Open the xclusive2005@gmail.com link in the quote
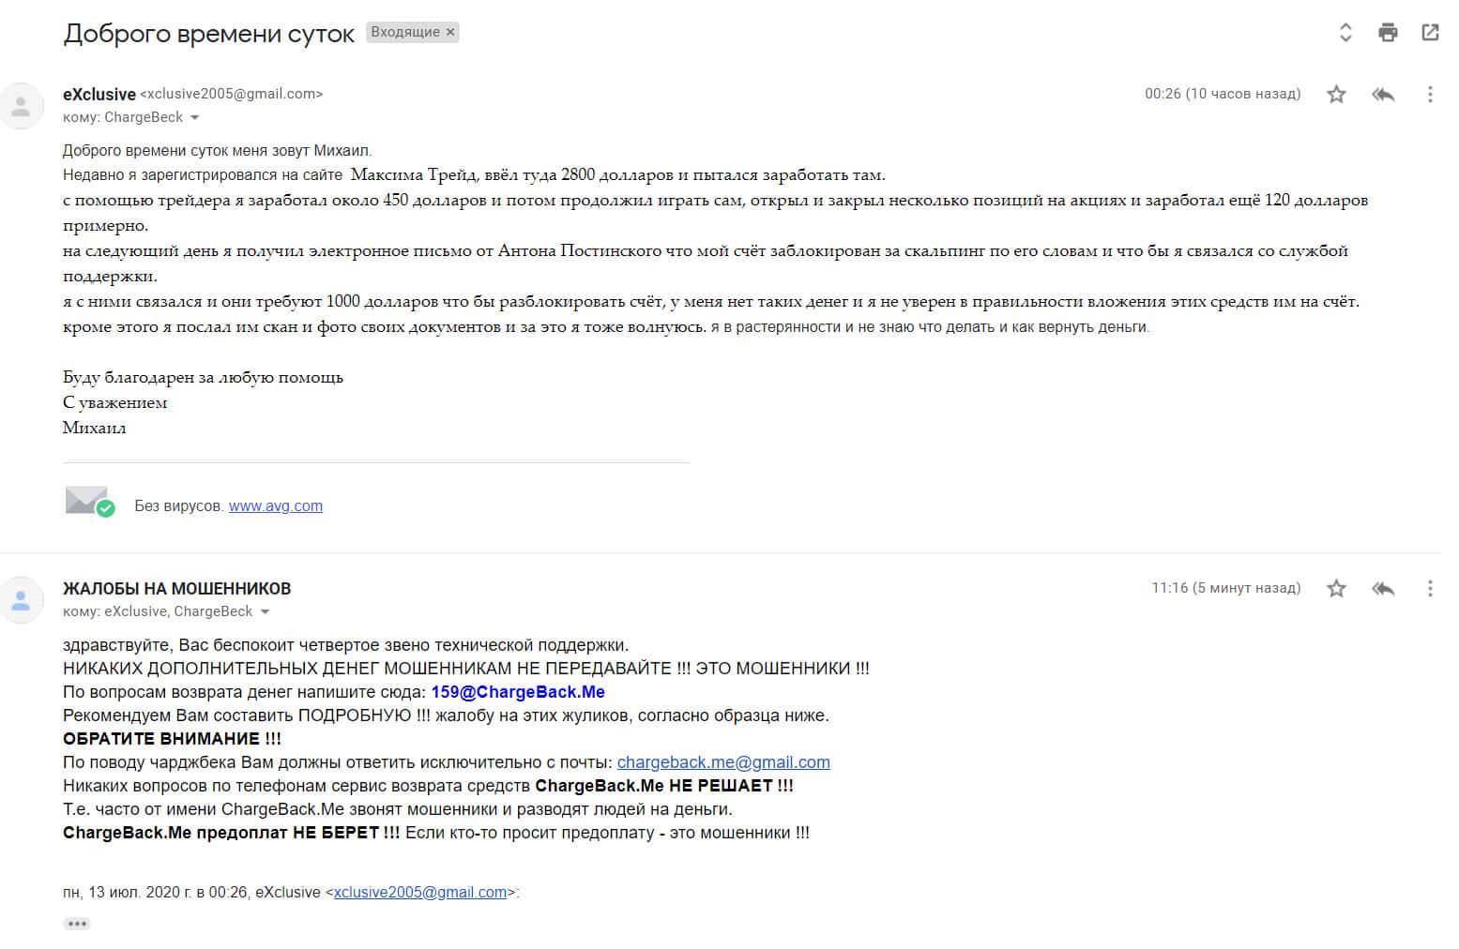This screenshot has width=1459, height=949. point(419,892)
